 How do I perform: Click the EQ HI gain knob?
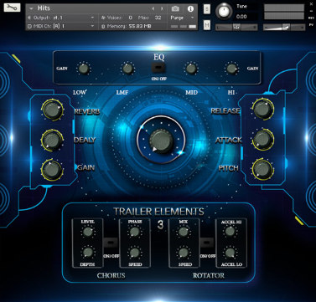(x=231, y=69)
